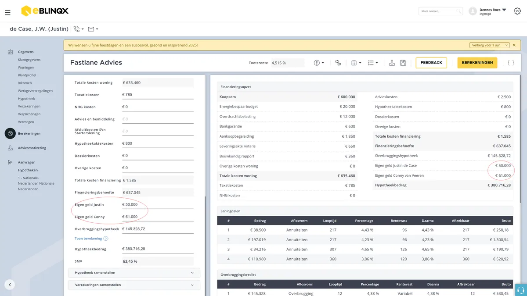
Task: Click the Klant zoeken search field
Action: [x=441, y=11]
